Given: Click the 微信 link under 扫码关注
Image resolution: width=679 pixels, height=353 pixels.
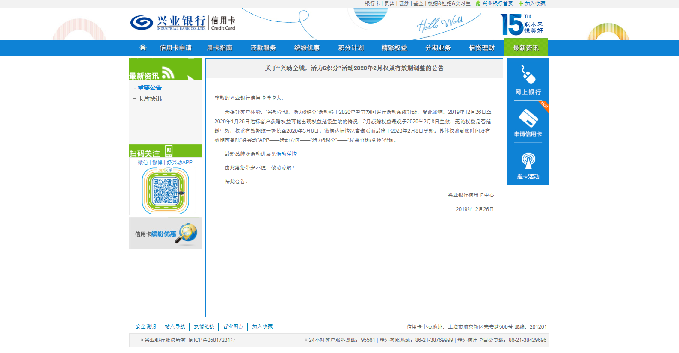Looking at the screenshot, I should click(143, 163).
